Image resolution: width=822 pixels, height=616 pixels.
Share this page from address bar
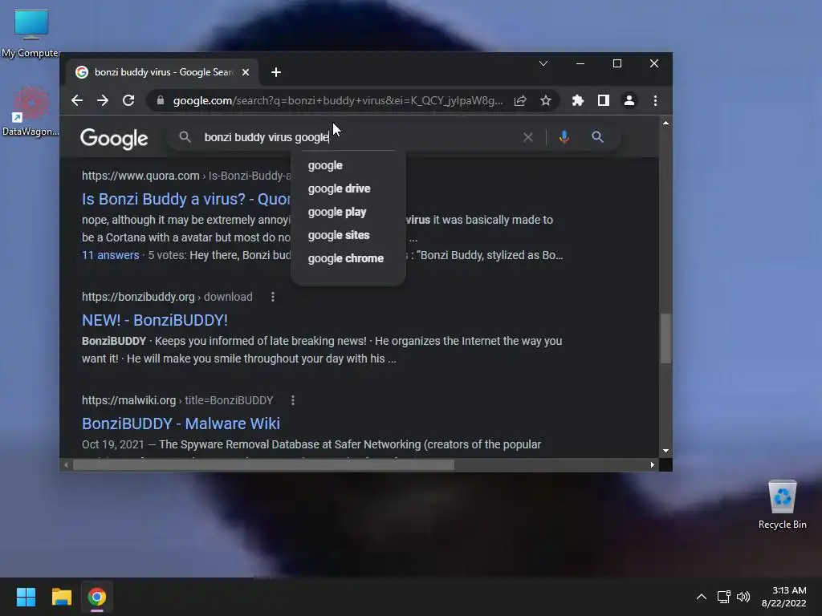(x=520, y=100)
